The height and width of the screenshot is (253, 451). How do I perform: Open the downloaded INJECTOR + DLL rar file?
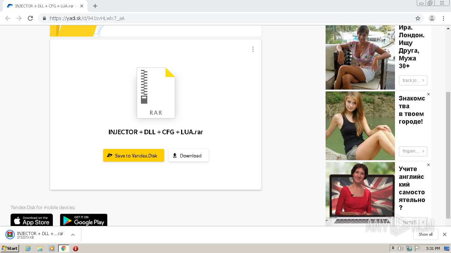coord(35,235)
